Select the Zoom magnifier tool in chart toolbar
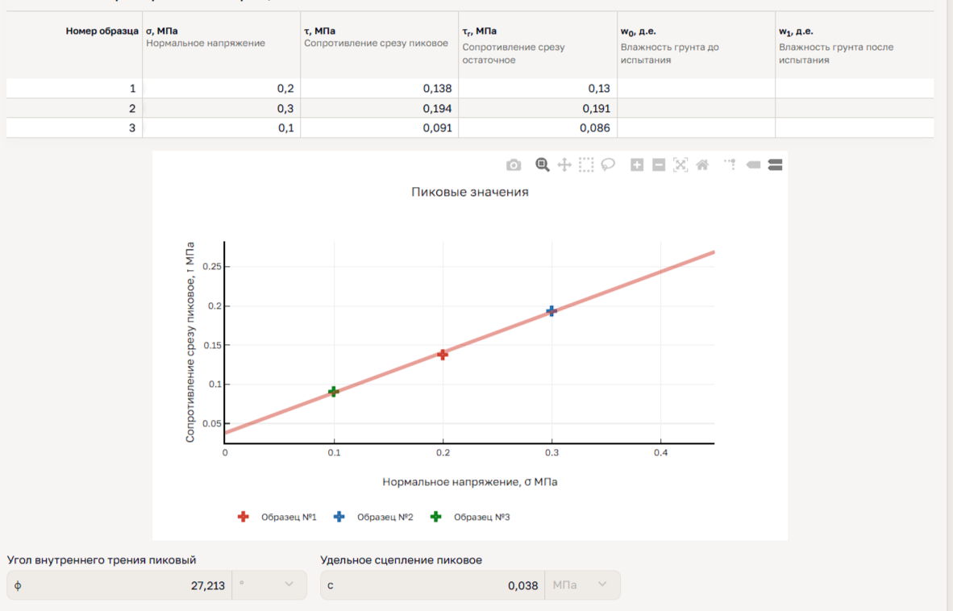Screen dimensions: 953x611 (543, 165)
